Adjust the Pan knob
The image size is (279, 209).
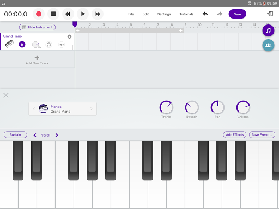click(217, 107)
